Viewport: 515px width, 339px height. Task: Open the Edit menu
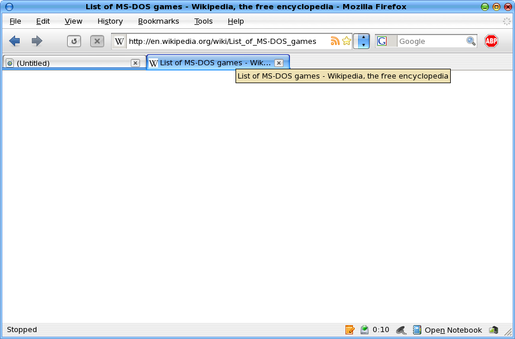click(x=43, y=21)
